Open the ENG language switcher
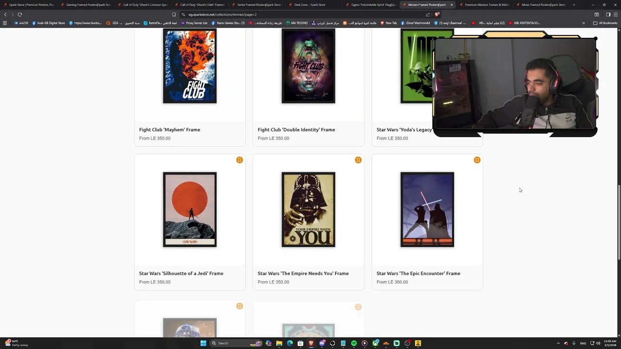 point(583,343)
